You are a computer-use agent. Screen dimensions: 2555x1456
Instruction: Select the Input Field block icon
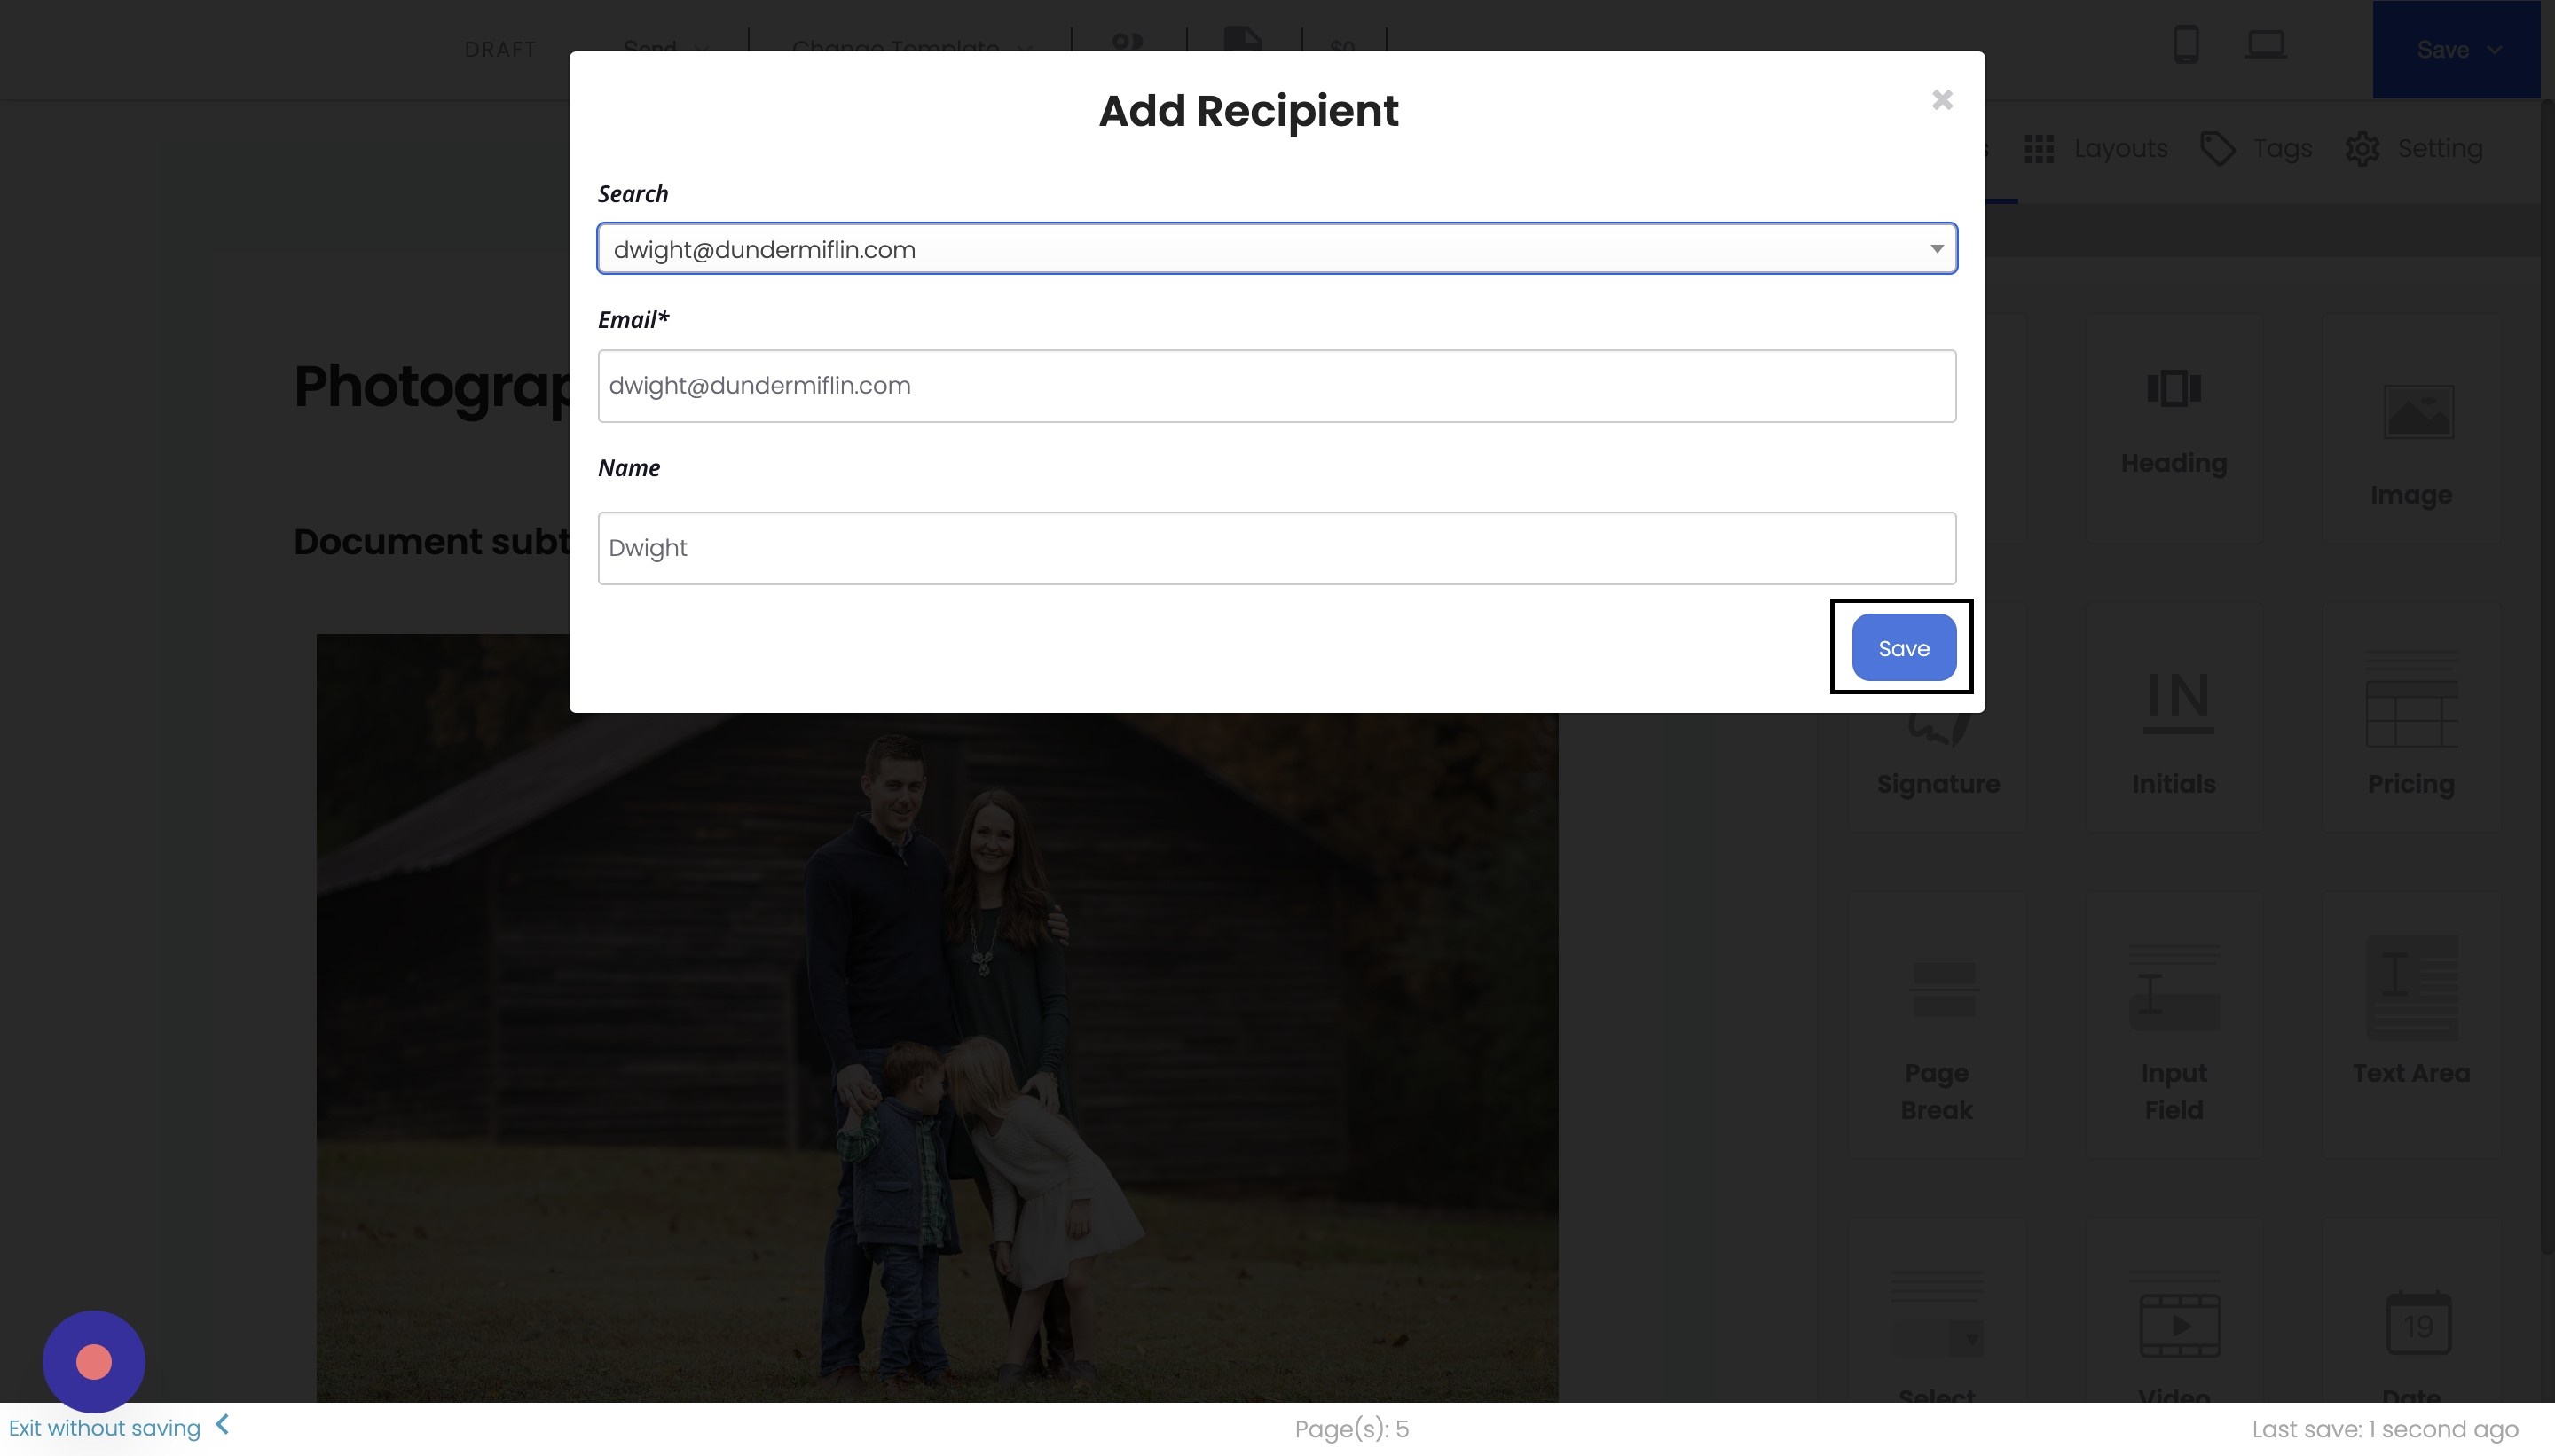2173,990
